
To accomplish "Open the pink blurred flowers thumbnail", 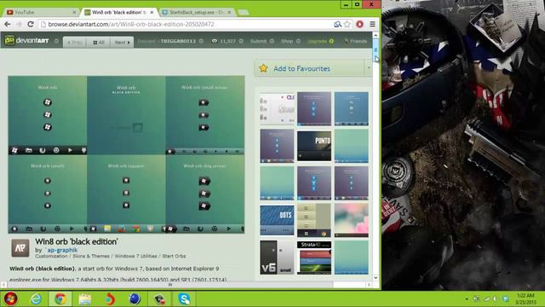I will (352, 220).
